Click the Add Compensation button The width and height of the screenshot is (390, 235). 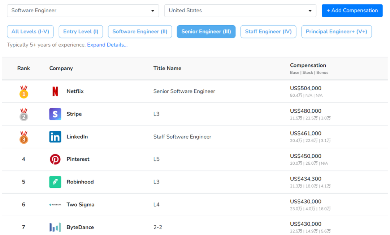352,11
